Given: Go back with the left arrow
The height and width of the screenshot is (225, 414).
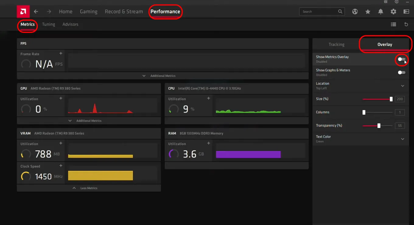Looking at the screenshot, I should [x=36, y=12].
